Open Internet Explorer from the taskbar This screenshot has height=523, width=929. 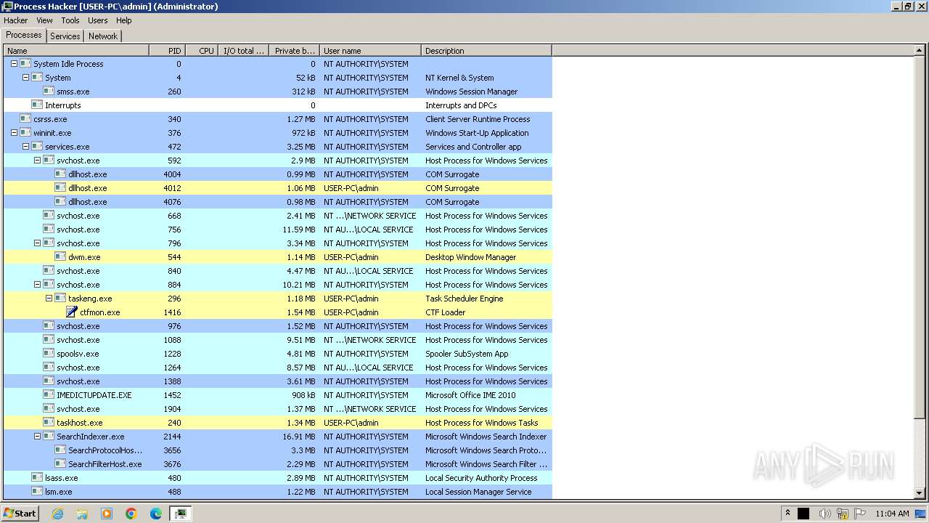pos(57,514)
